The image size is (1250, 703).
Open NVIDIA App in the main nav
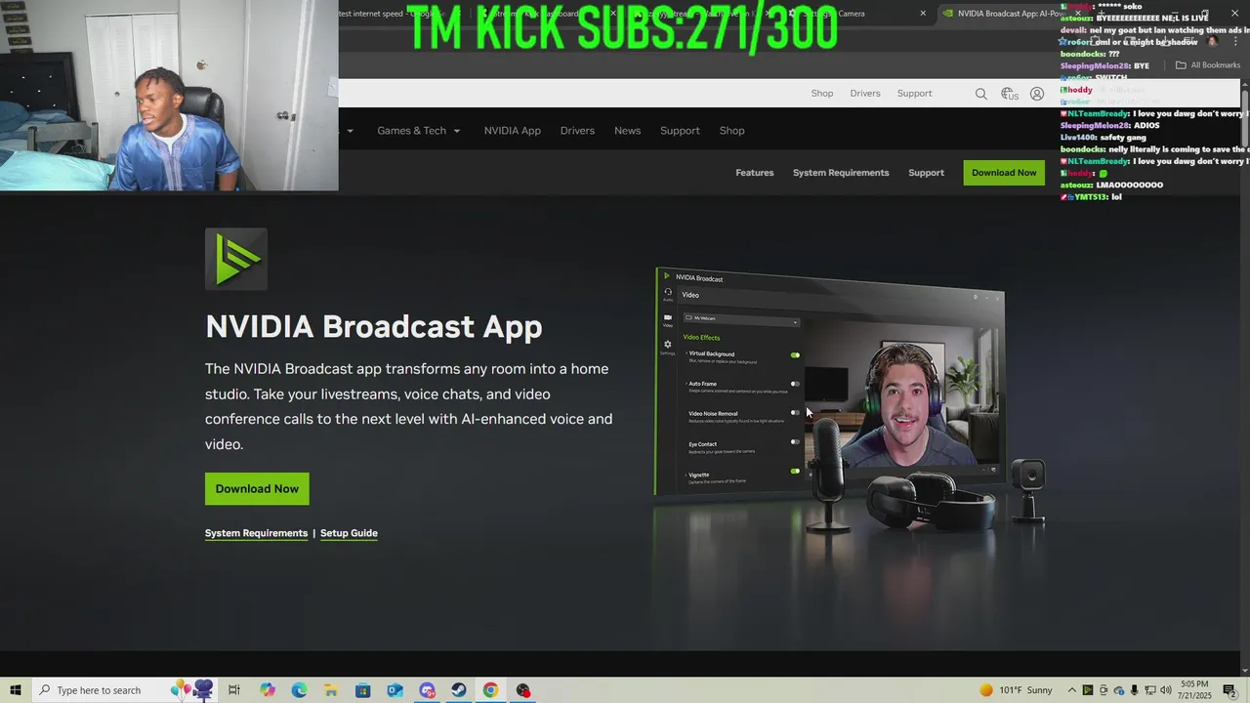coord(512,131)
